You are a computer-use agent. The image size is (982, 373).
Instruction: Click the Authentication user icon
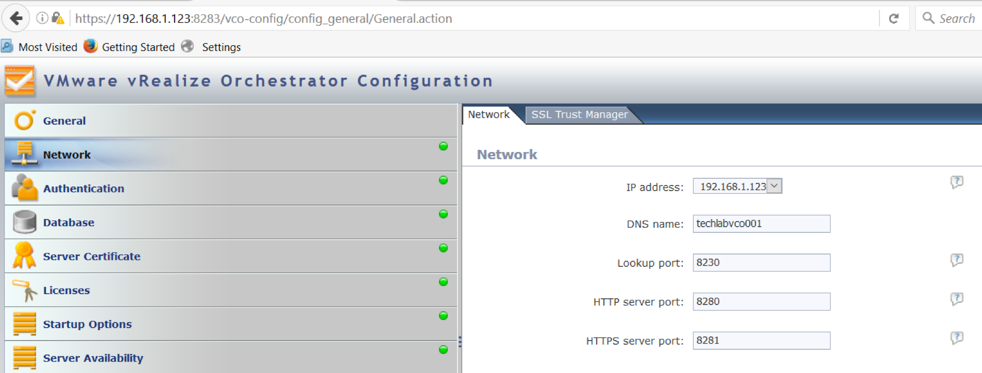tap(24, 188)
